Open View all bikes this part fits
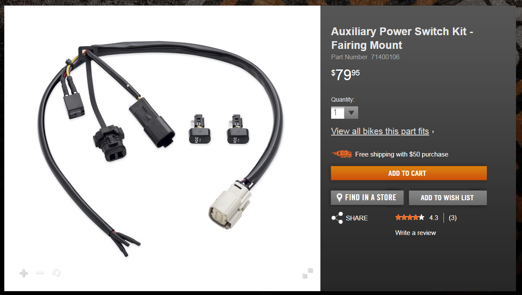This screenshot has width=522, height=295. pyautogui.click(x=380, y=131)
